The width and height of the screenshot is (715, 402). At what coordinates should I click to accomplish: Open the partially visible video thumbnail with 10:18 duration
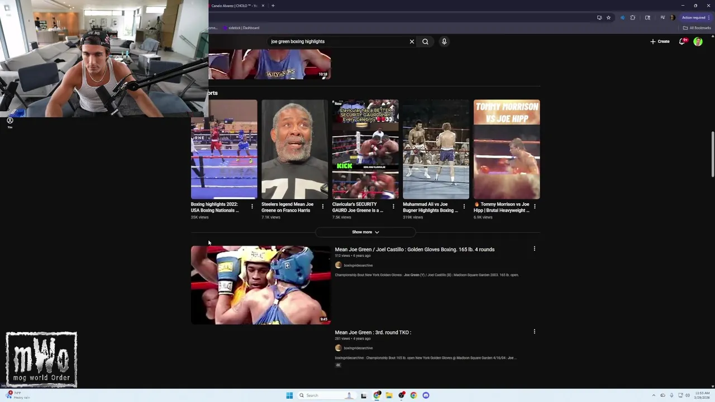click(270, 64)
